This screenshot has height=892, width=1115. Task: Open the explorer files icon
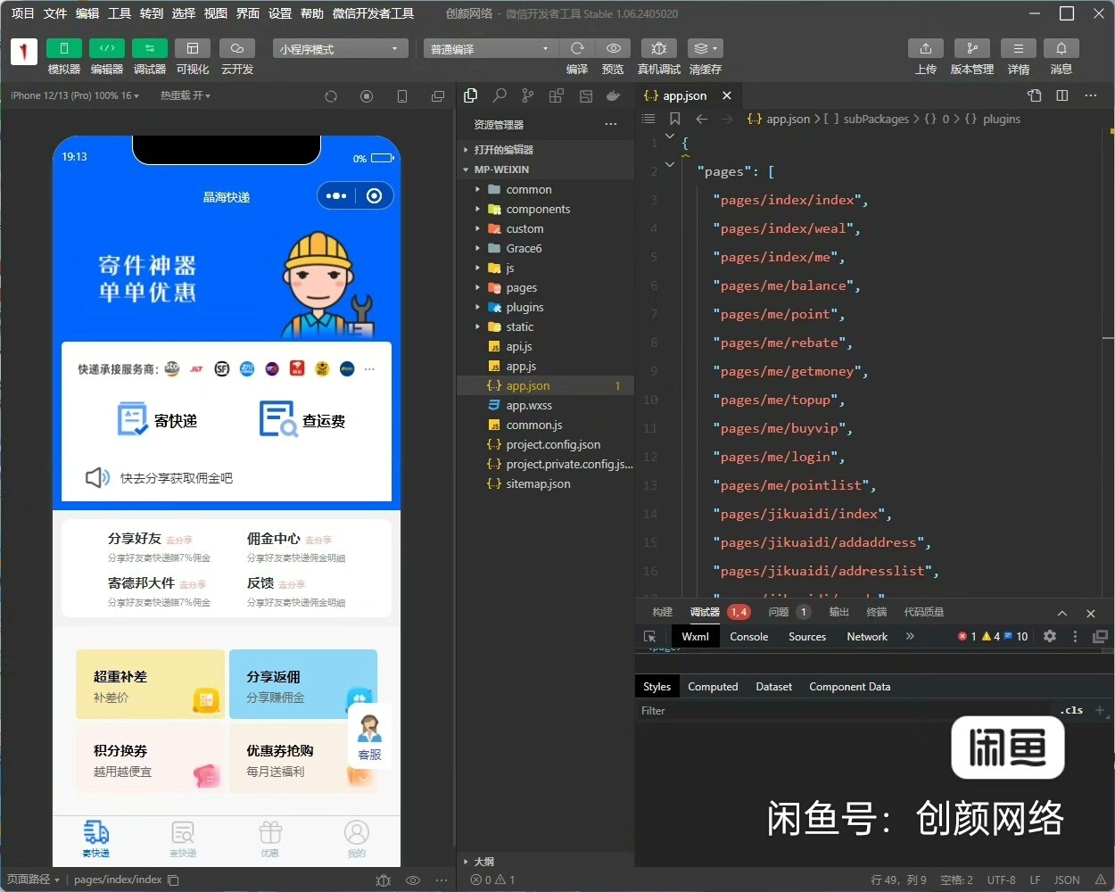(x=471, y=95)
